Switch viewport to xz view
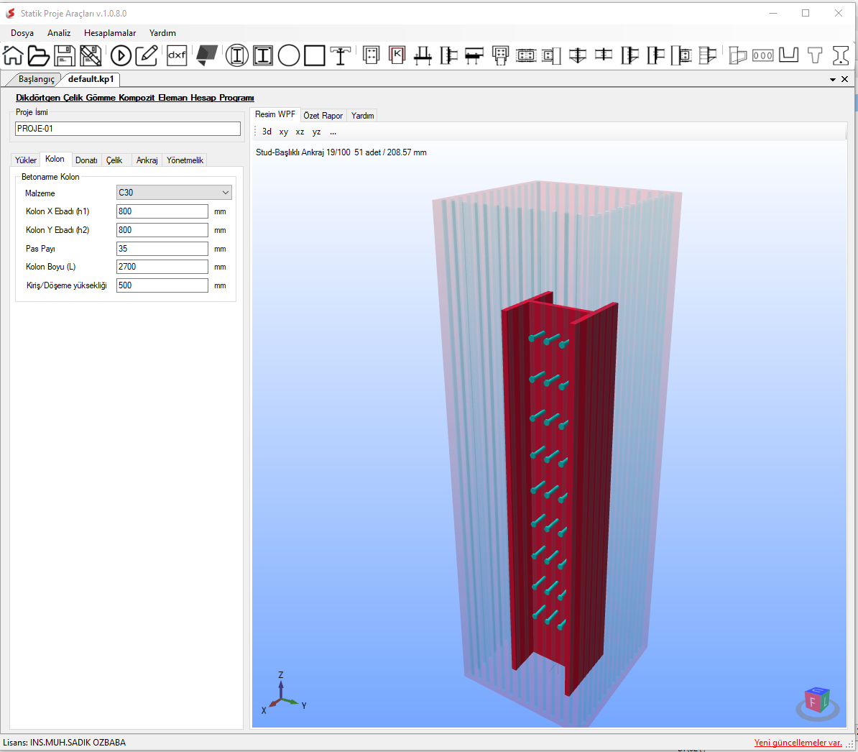Viewport: 858px width, 752px height. 300,132
